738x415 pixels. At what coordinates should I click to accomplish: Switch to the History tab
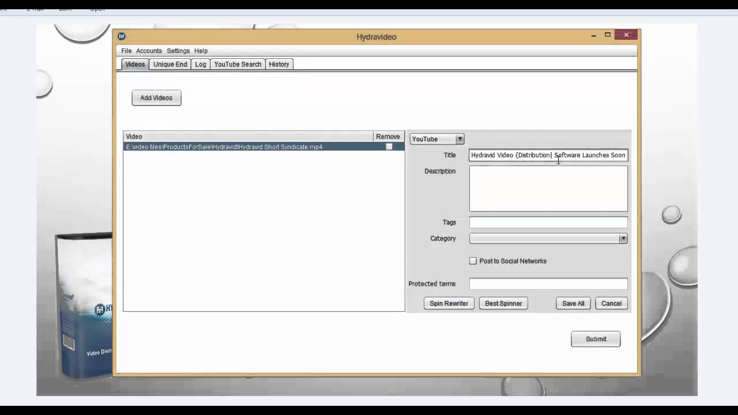pyautogui.click(x=279, y=64)
